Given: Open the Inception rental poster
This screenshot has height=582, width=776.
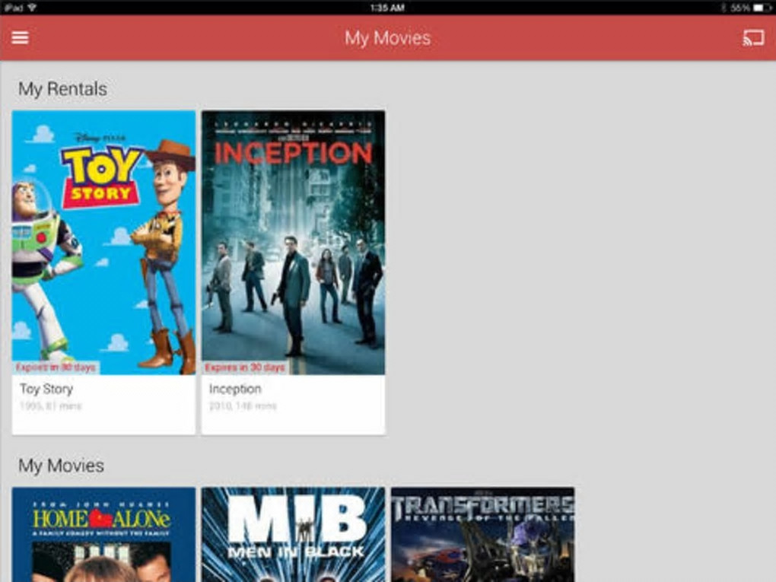Looking at the screenshot, I should (x=293, y=243).
